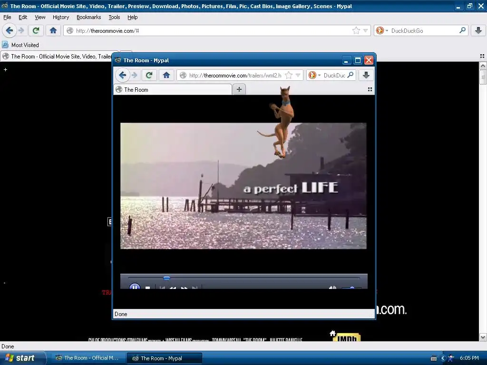Switch to The Room - Official taskbar item
Image resolution: width=487 pixels, height=365 pixels.
pyautogui.click(x=88, y=358)
